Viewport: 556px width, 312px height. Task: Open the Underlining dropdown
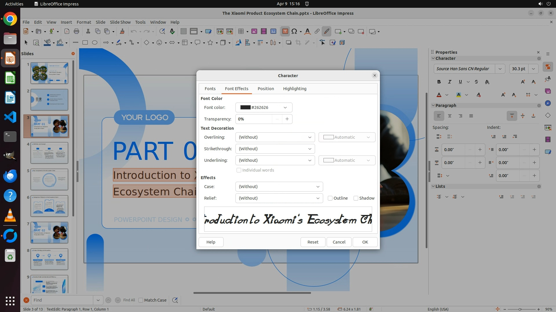click(275, 160)
